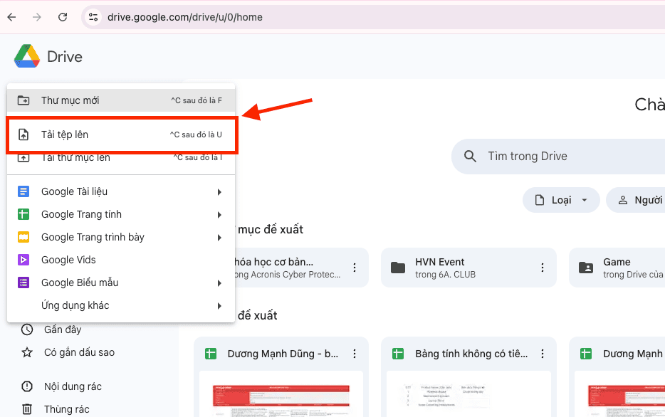Expand Google Biểu mẫu submenu arrow
The width and height of the screenshot is (665, 417).
click(x=219, y=283)
